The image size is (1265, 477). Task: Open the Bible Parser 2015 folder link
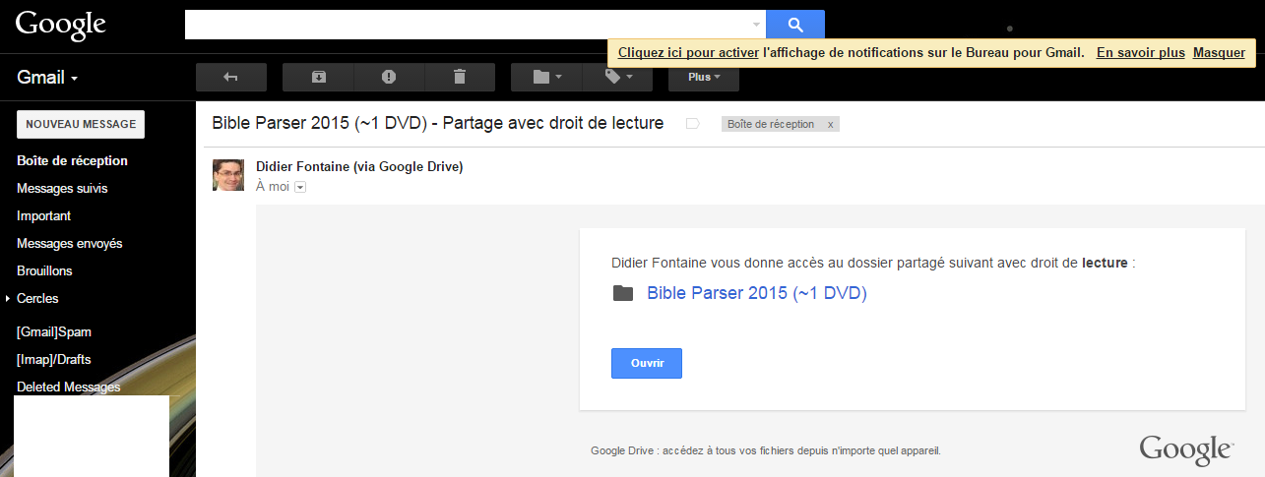(757, 293)
